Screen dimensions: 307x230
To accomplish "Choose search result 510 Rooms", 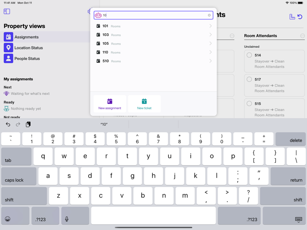I will tap(153, 61).
